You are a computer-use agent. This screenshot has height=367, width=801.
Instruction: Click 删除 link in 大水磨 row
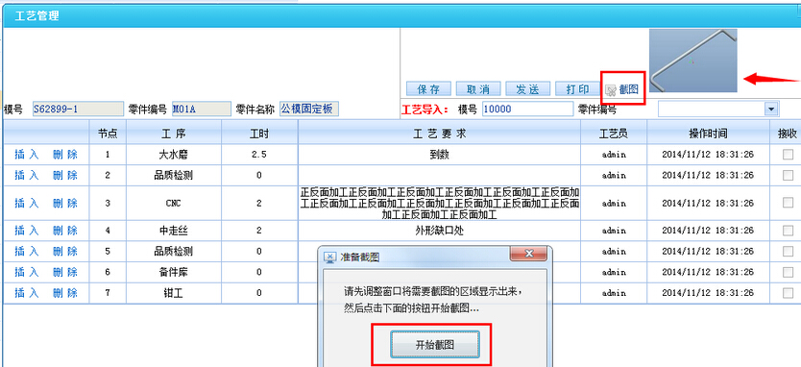(65, 155)
